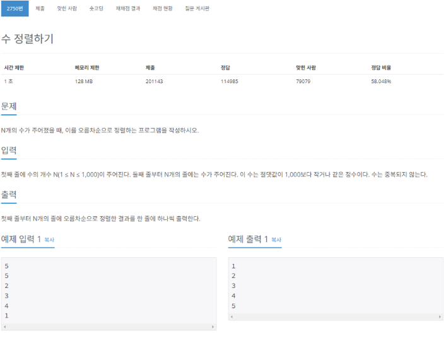
Task: Click the 58.048% accuracy ratio value
Action: [x=381, y=81]
